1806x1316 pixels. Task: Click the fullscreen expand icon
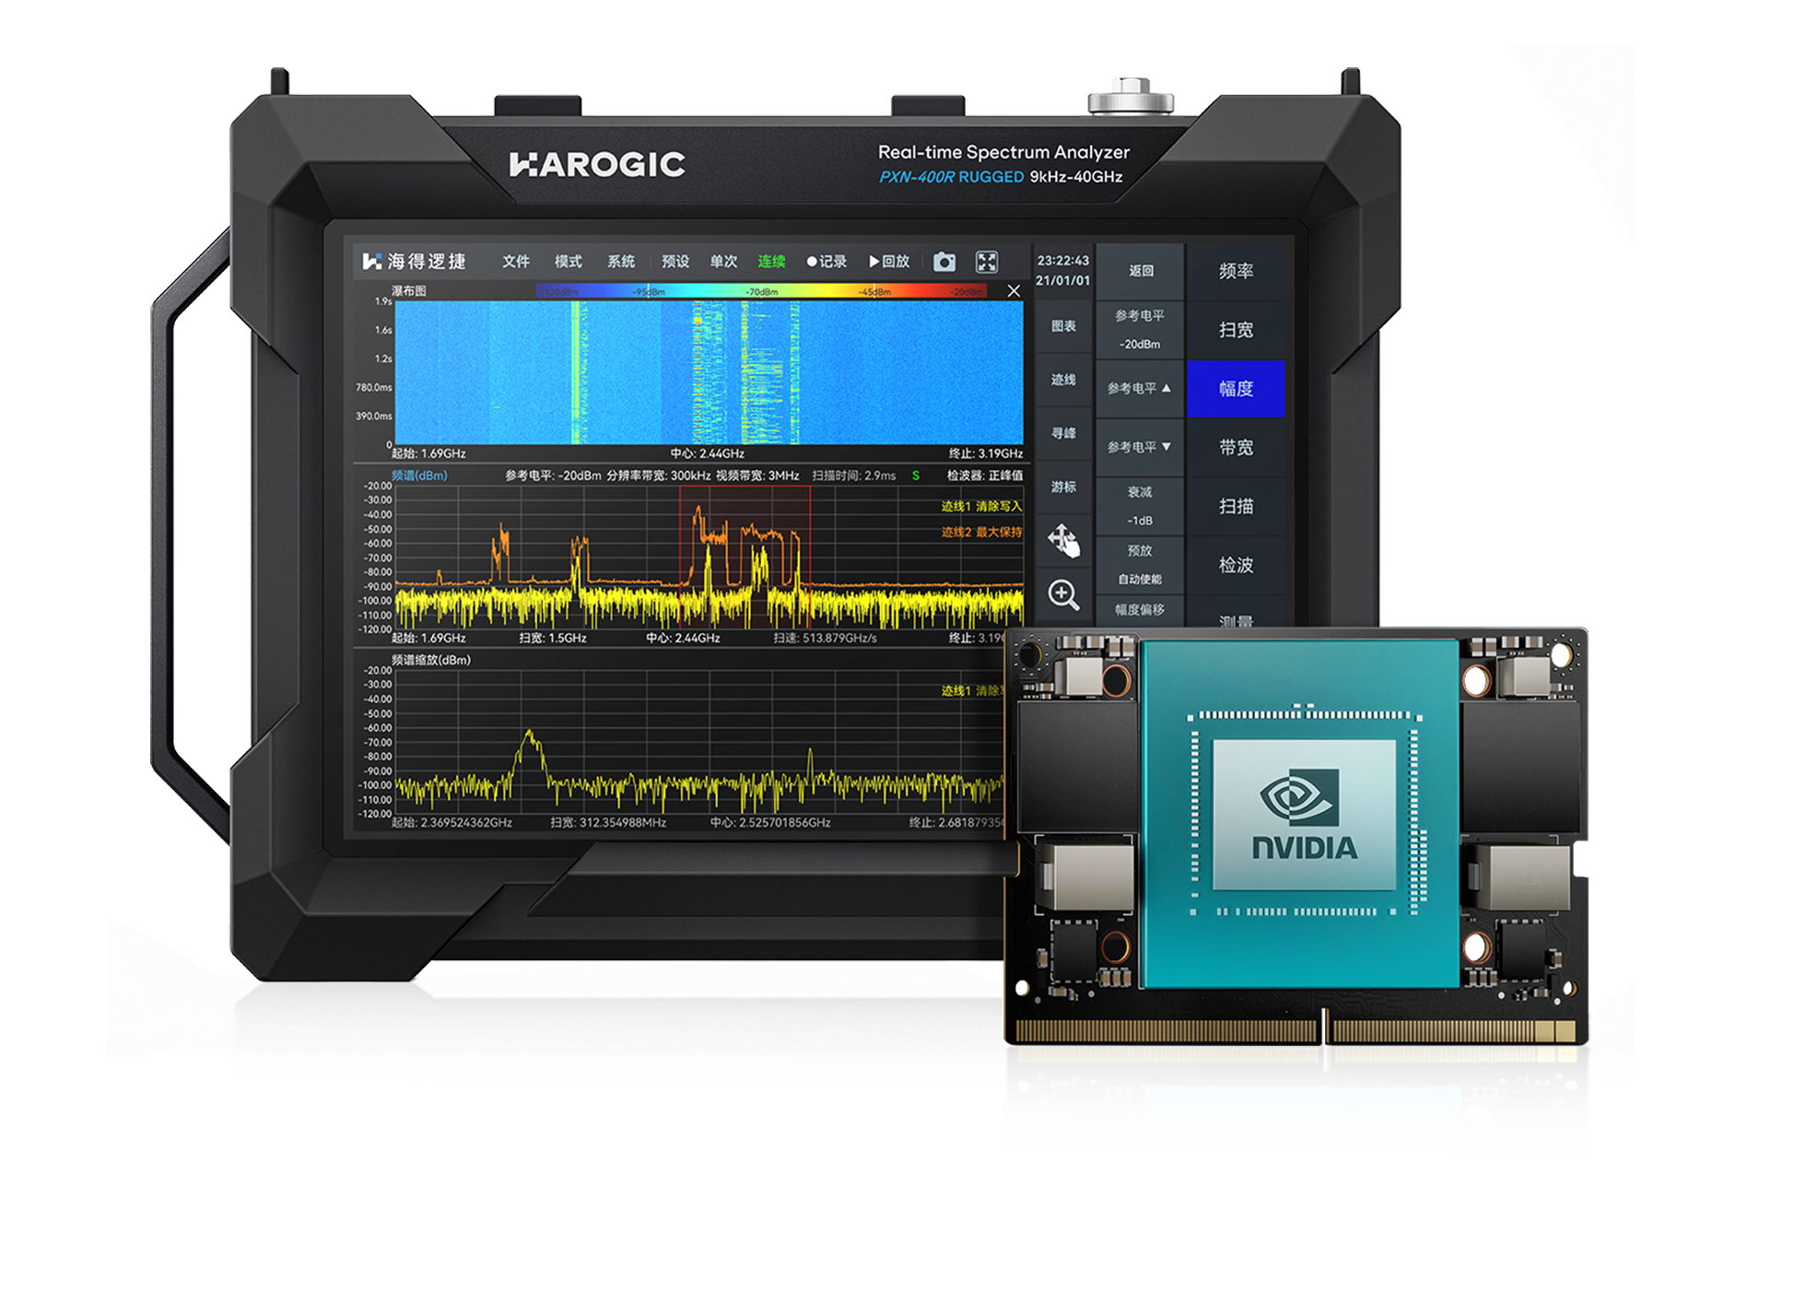[986, 262]
